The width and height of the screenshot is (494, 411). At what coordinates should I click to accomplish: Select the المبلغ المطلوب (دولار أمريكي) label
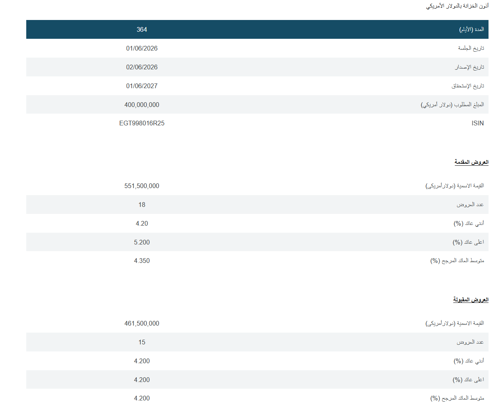coord(452,105)
